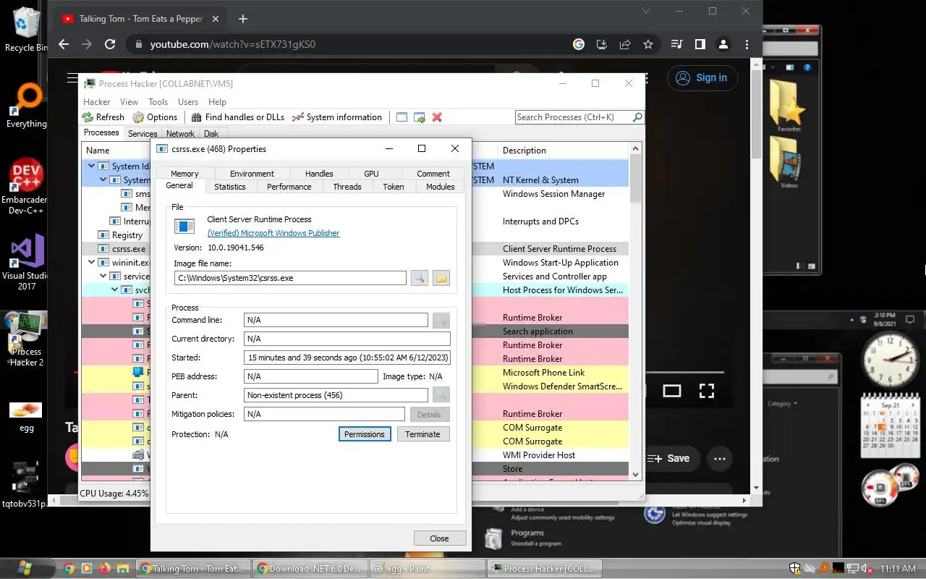The image size is (926, 579).
Task: Open Users menu
Action: (x=188, y=102)
